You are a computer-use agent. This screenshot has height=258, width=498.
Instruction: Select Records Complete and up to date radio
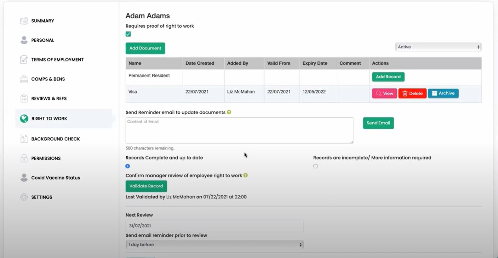128,166
